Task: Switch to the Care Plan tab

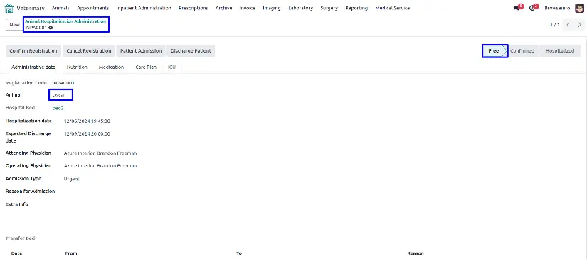Action: tap(146, 67)
